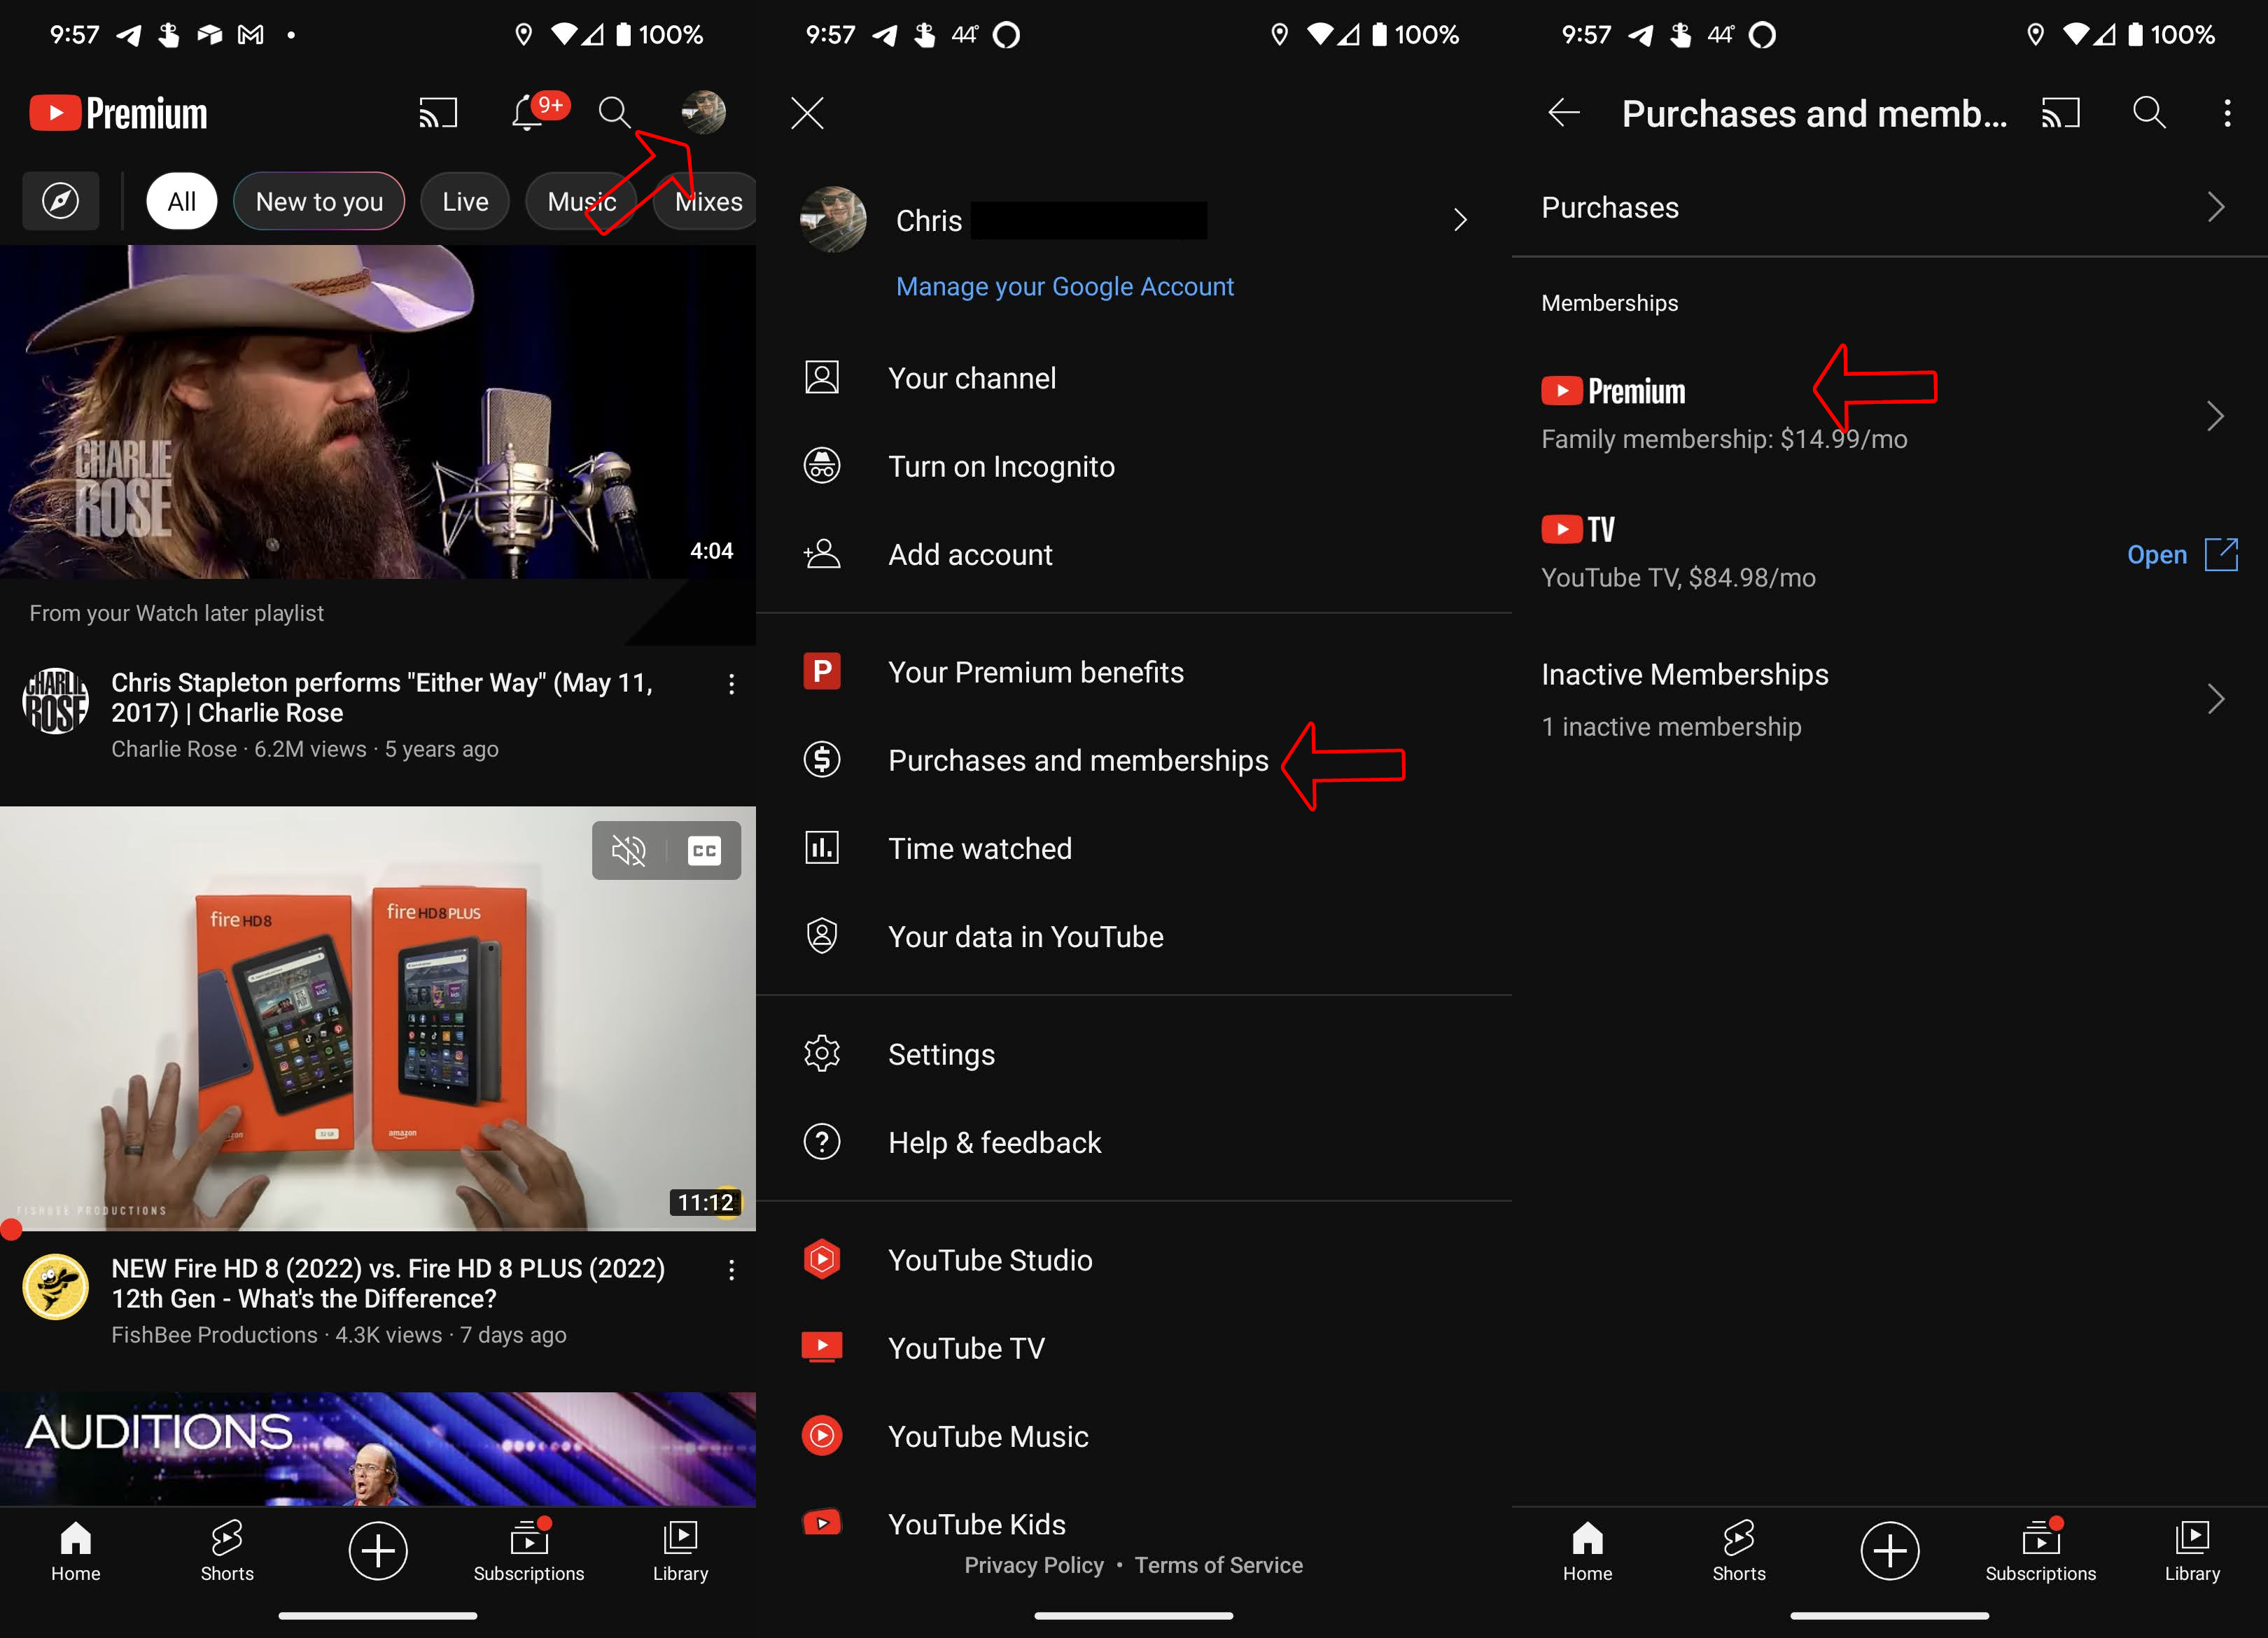Tap the Purchases and memberships menu item
Viewport: 2268px width, 1638px height.
tap(1078, 759)
